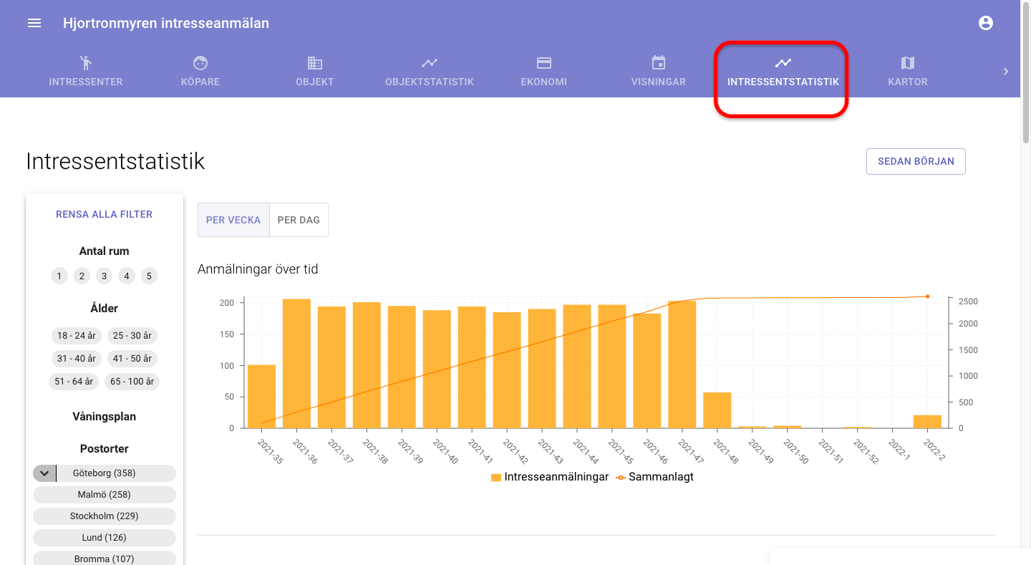The image size is (1031, 565).
Task: Open the Objekt building icon
Action: point(315,63)
